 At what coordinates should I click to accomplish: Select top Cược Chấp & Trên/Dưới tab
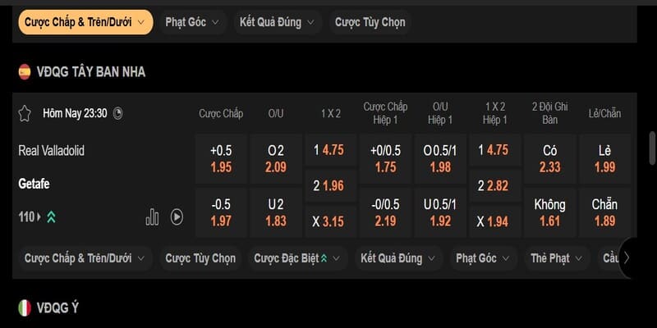tap(85, 22)
